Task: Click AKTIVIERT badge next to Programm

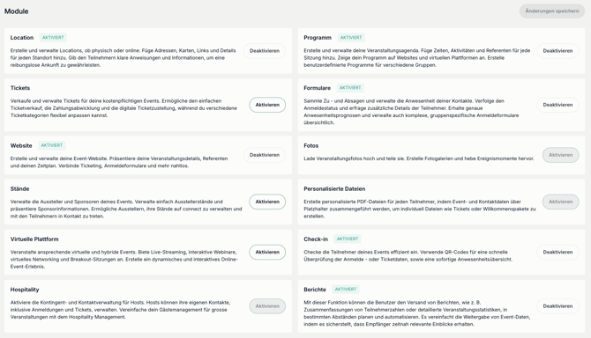Action: pos(351,38)
